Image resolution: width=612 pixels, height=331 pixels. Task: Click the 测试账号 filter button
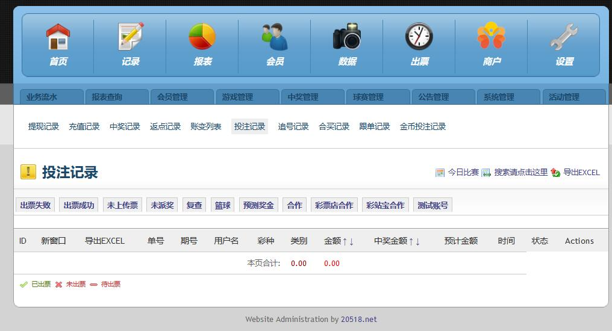pyautogui.click(x=433, y=205)
